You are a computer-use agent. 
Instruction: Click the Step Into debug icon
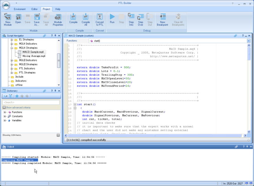[x=131, y=20]
